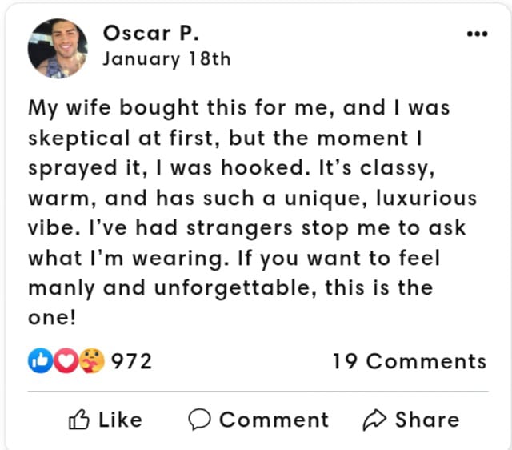The width and height of the screenshot is (512, 450).
Task: Click the speech bubble Comment icon
Action: click(199, 420)
